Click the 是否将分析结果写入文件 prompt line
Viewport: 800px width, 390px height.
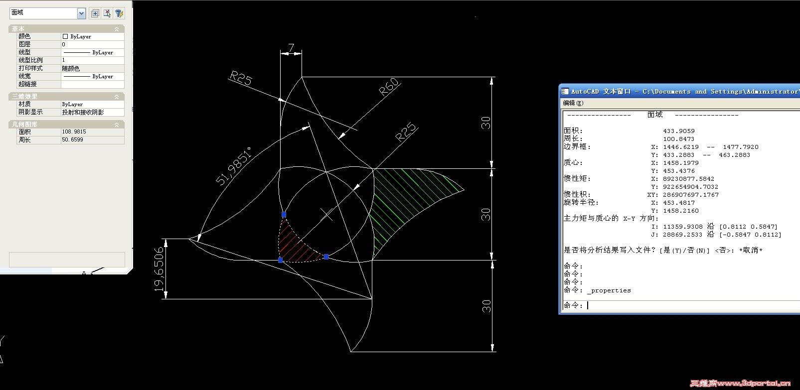click(x=663, y=250)
